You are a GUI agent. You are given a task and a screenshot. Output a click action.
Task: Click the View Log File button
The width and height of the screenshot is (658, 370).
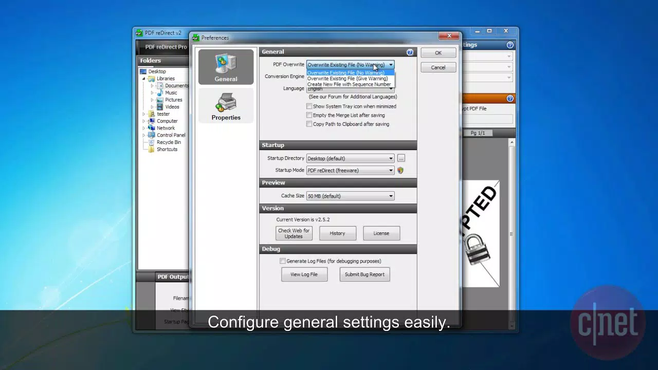[x=304, y=274]
